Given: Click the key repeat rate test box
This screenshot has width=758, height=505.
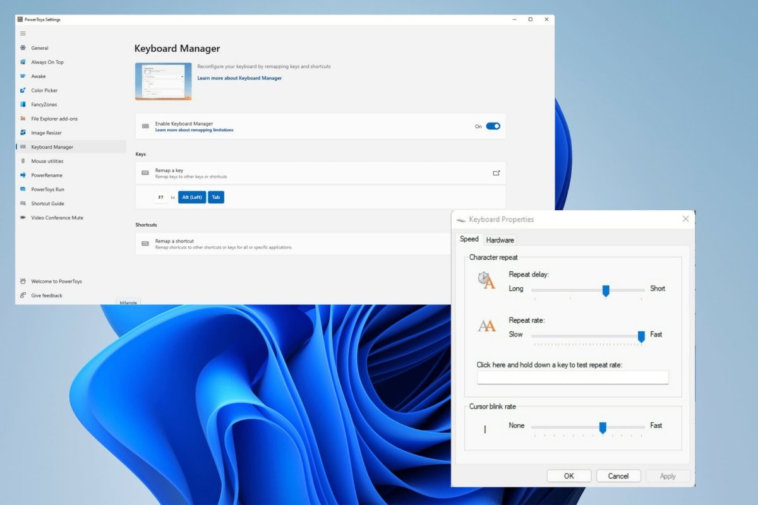Looking at the screenshot, I should pyautogui.click(x=572, y=377).
